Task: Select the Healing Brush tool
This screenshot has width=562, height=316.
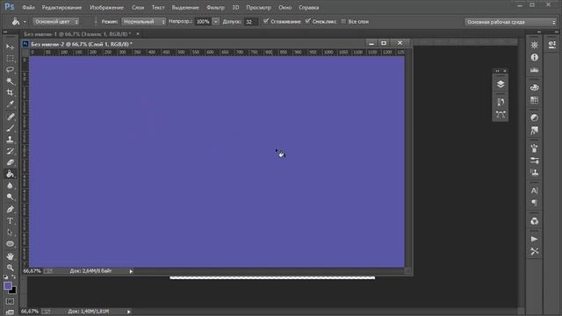Action: tap(10, 117)
